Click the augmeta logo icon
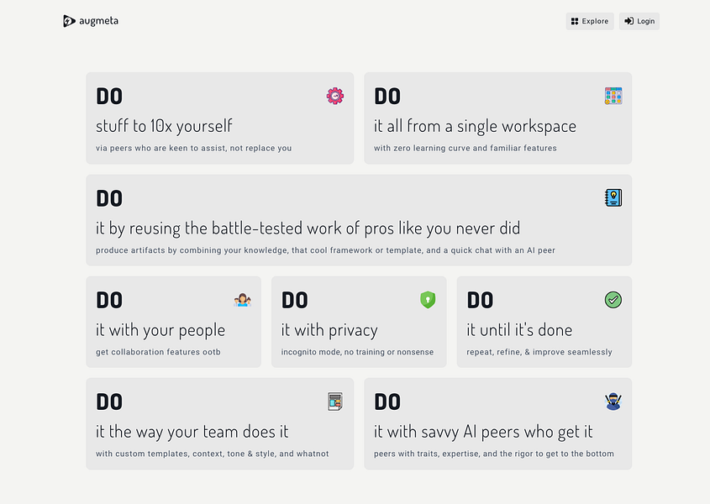This screenshot has height=504, width=710. click(x=69, y=21)
